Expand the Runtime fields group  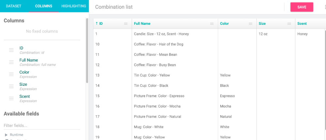(x=6, y=135)
